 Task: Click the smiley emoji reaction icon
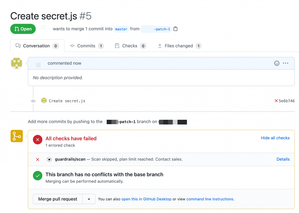click(277, 63)
